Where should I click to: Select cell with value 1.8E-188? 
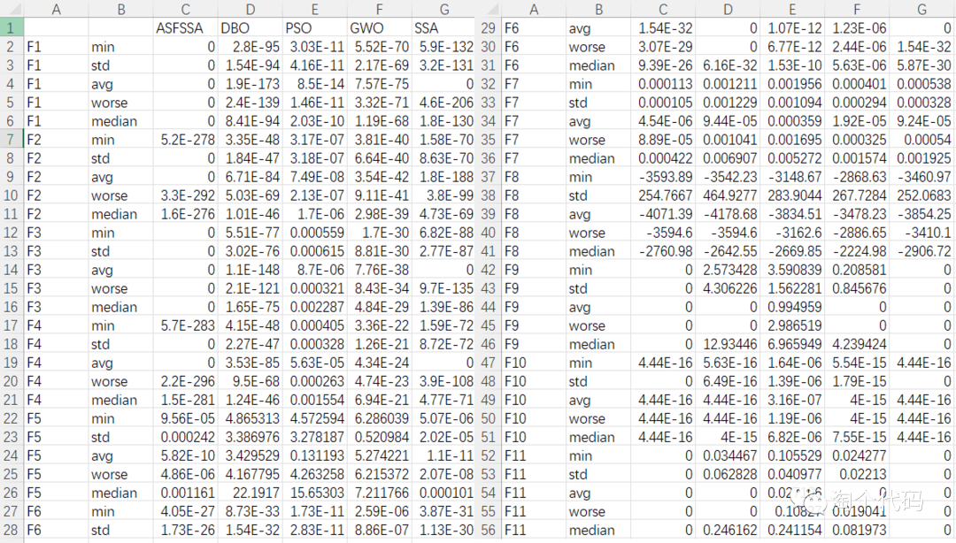(x=443, y=177)
